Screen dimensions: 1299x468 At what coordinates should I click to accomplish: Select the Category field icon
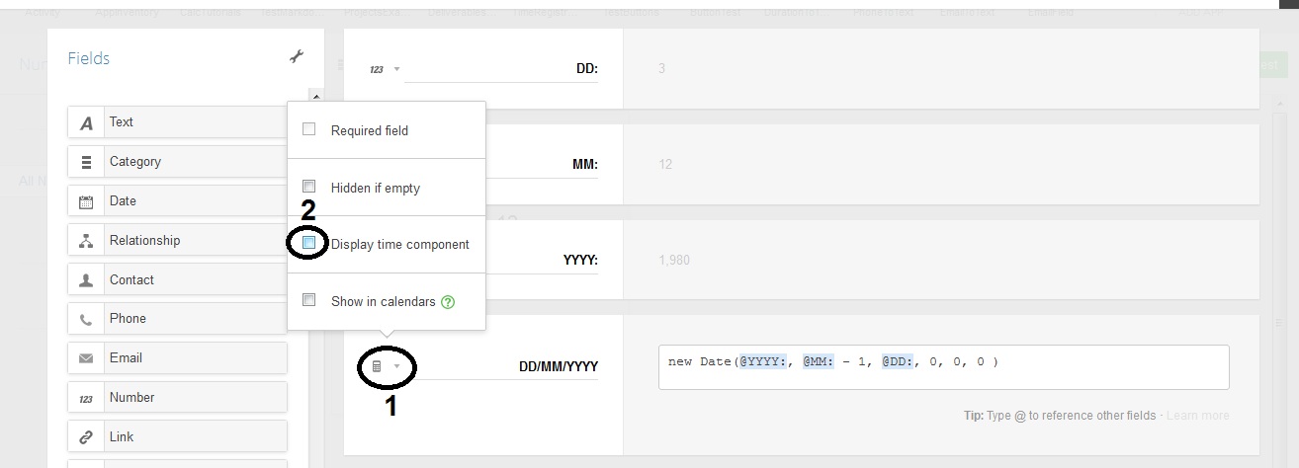(87, 162)
